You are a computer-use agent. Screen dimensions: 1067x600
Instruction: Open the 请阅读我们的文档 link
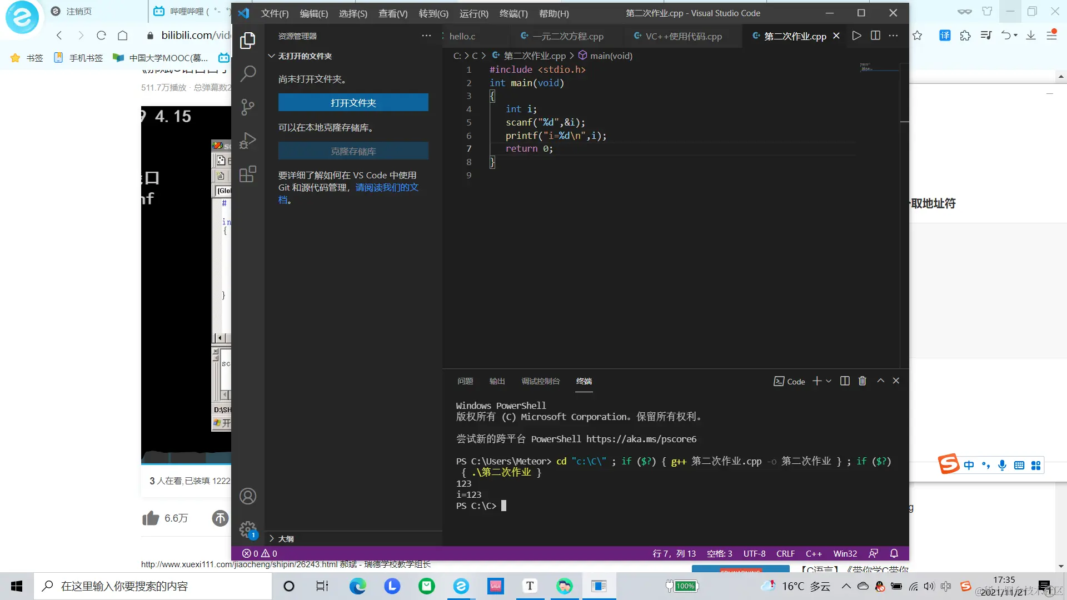pyautogui.click(x=387, y=188)
